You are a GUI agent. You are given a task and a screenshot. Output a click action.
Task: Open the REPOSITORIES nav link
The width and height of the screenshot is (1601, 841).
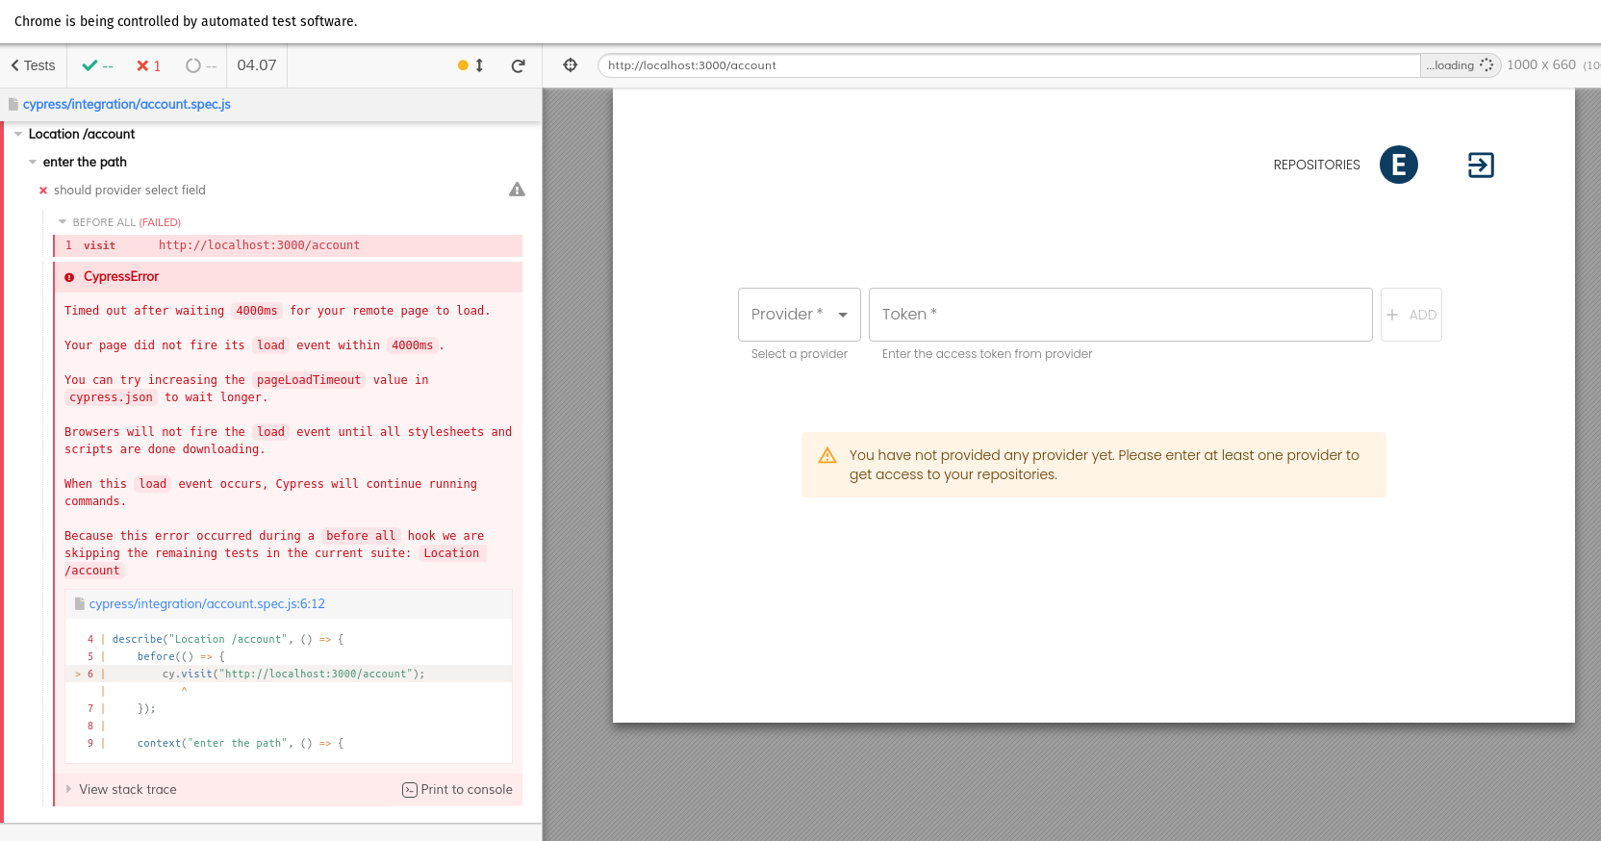click(1317, 165)
